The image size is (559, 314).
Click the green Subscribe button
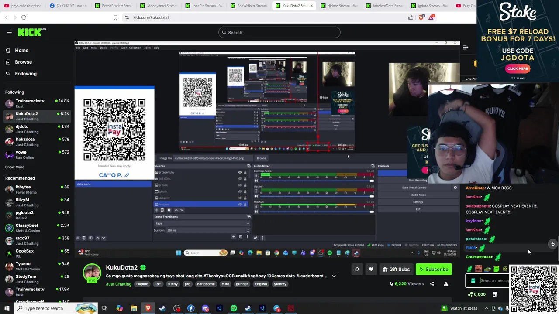434,270
